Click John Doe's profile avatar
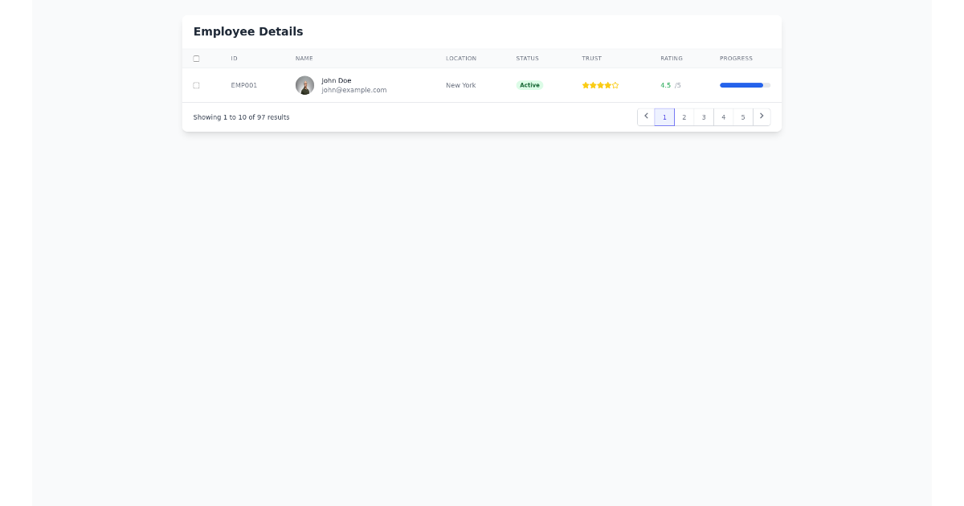This screenshot has width=964, height=506. tap(304, 85)
